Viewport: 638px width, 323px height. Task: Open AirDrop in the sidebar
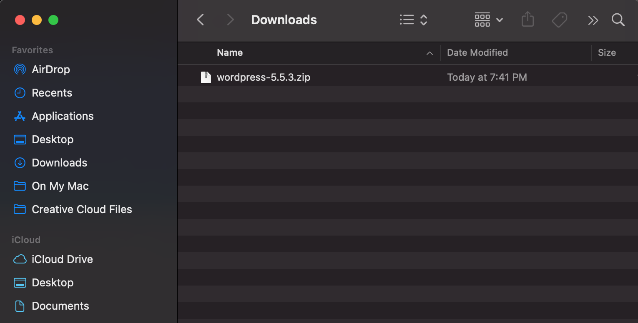50,70
